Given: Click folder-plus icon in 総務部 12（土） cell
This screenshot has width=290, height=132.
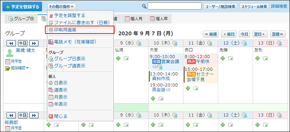Looking at the screenshot, I should [x=231, y=125].
